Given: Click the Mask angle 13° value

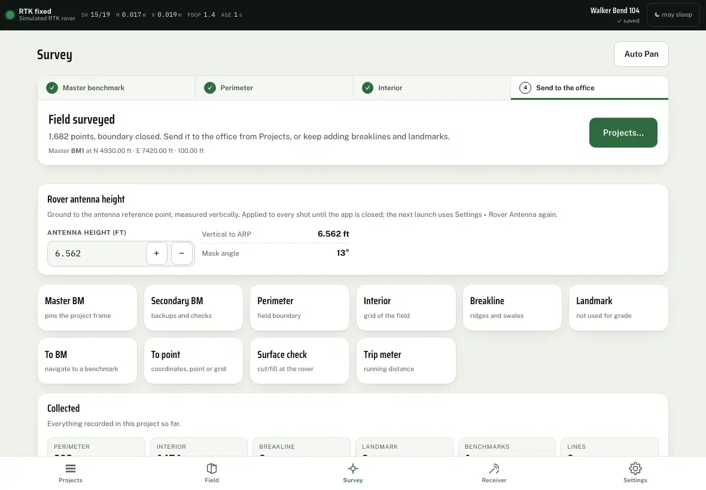Looking at the screenshot, I should pos(343,253).
